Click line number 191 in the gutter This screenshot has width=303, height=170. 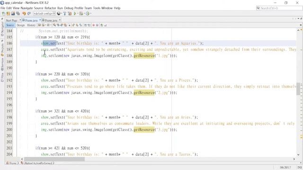coord(9,74)
